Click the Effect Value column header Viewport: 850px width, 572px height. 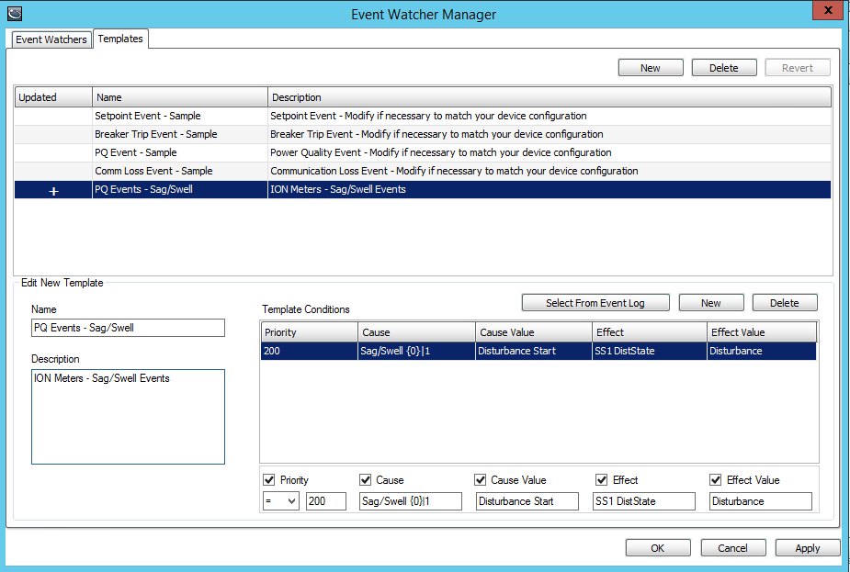pyautogui.click(x=762, y=332)
